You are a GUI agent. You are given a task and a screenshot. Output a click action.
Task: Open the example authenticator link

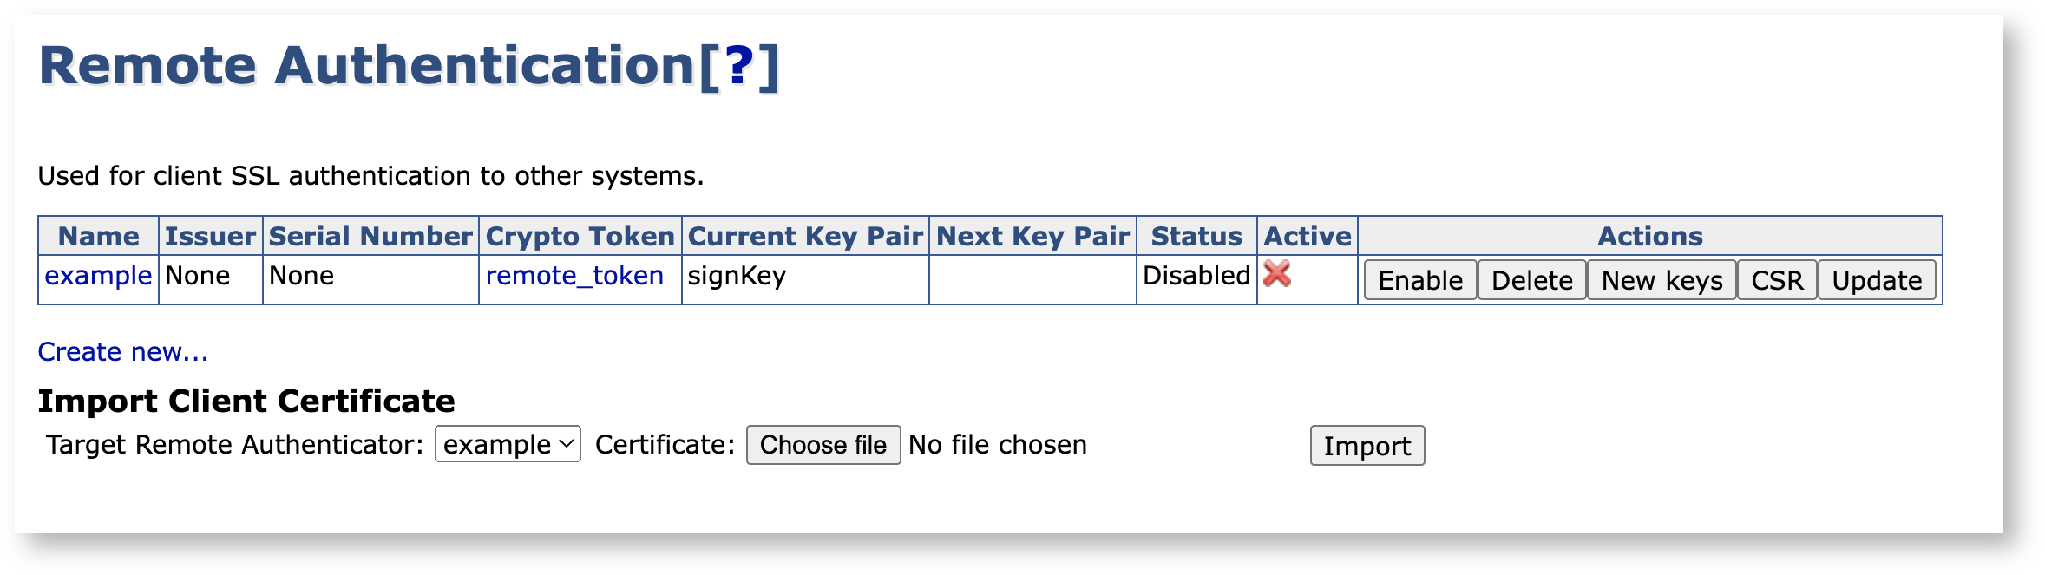tap(98, 276)
